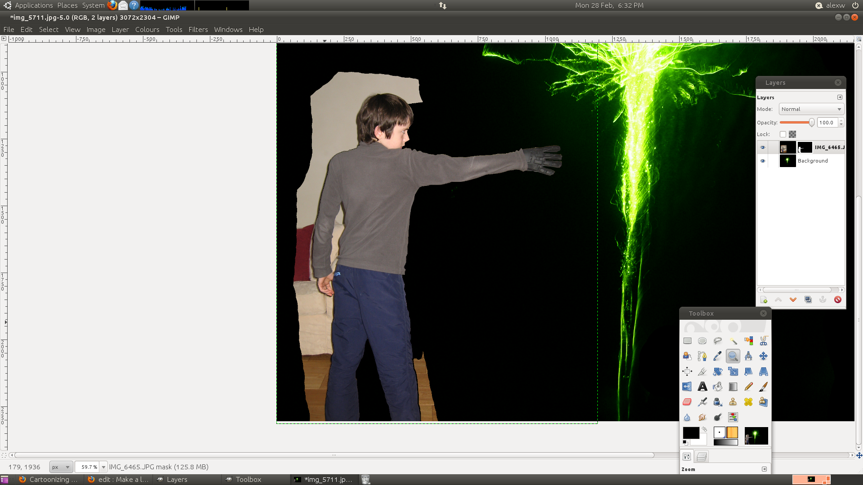The image size is (863, 485).
Task: Adjust the layer Opacity slider
Action: 797,123
